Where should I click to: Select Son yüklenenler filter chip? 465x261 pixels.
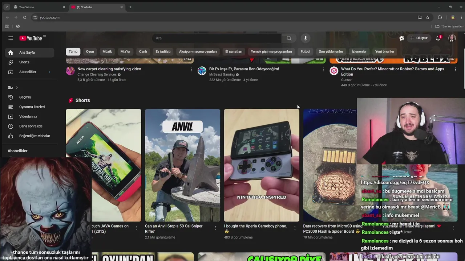[331, 51]
